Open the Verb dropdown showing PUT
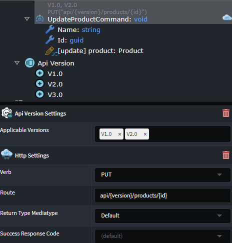 click(162, 175)
